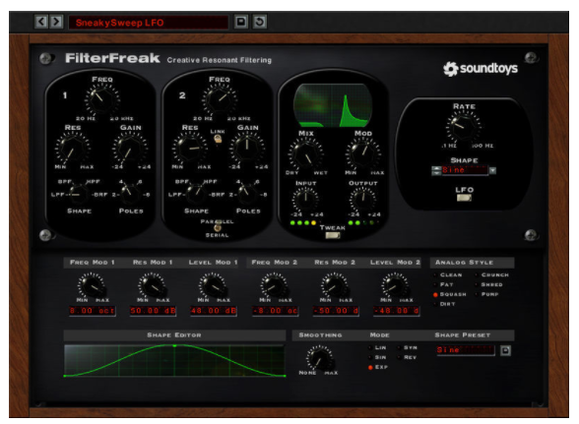This screenshot has height=424, width=579.
Task: Click the Level Mod 2 -48.00 field
Action: pyautogui.click(x=396, y=311)
